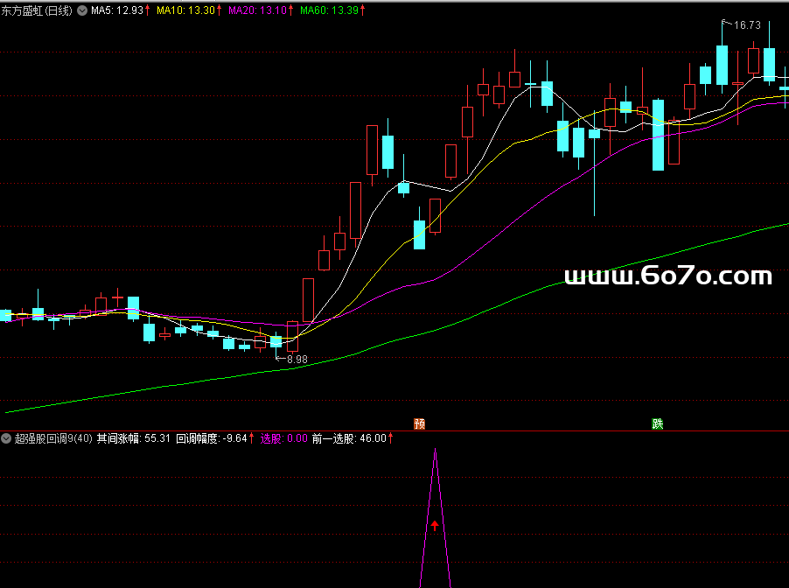This screenshot has width=789, height=588.
Task: Click the green 跌 marker icon
Action: [x=658, y=424]
